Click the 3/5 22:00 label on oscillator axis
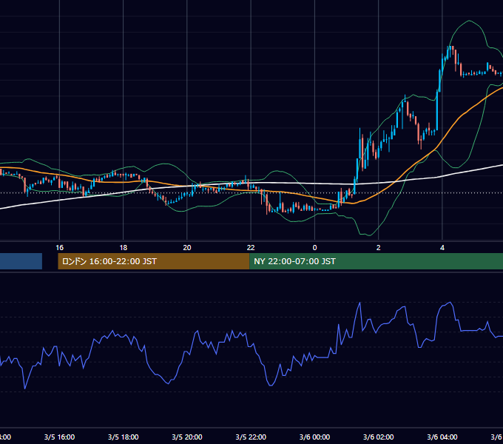The height and width of the screenshot is (444, 503). click(251, 437)
